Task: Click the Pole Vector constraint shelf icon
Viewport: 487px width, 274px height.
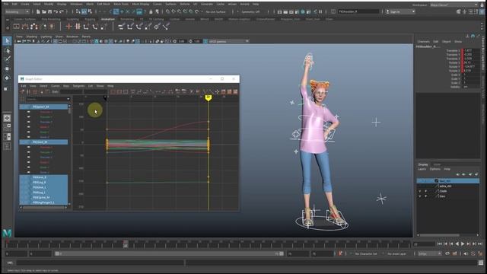Action: 166,27
